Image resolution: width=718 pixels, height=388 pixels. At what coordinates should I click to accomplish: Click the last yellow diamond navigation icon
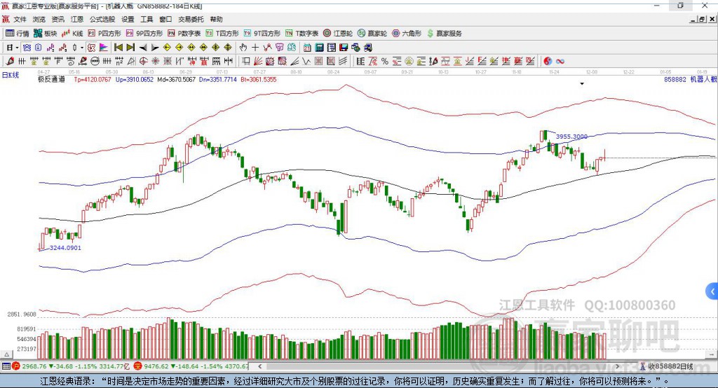(228, 48)
